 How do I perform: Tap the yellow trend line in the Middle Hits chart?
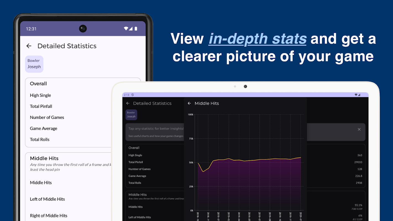tap(249, 161)
